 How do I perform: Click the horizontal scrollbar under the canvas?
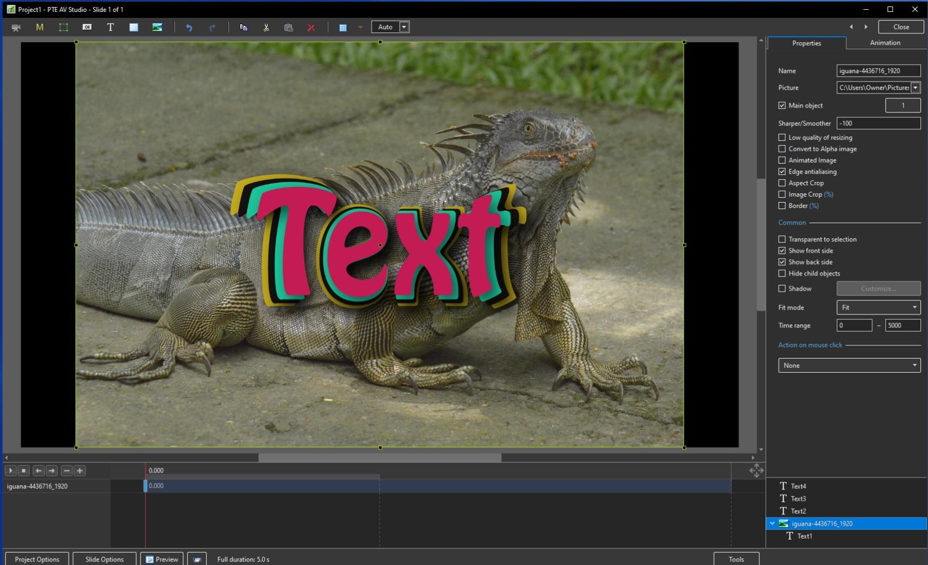click(x=380, y=458)
